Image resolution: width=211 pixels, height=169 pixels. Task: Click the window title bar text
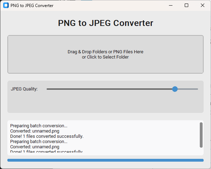point(32,6)
